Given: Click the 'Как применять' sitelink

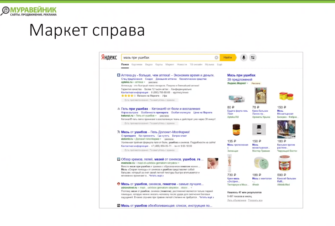Looking at the screenshot, I should (x=146, y=136).
